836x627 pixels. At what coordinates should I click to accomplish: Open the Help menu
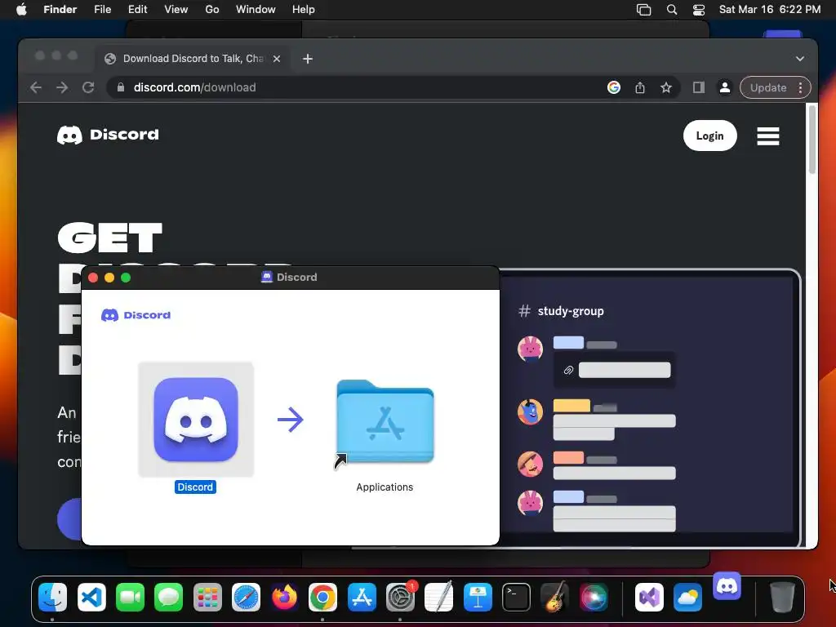coord(304,10)
